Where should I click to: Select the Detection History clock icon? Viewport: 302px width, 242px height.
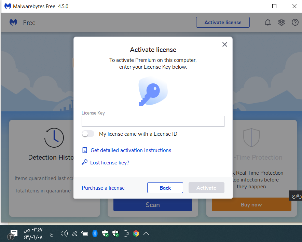tap(54, 137)
